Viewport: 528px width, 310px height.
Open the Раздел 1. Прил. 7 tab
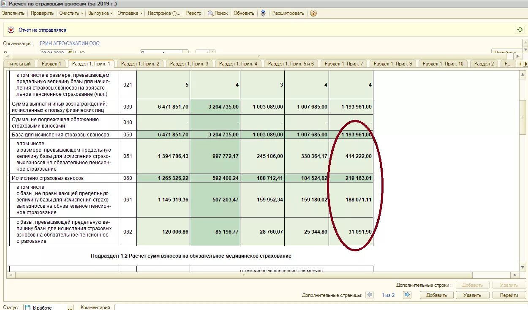(344, 64)
